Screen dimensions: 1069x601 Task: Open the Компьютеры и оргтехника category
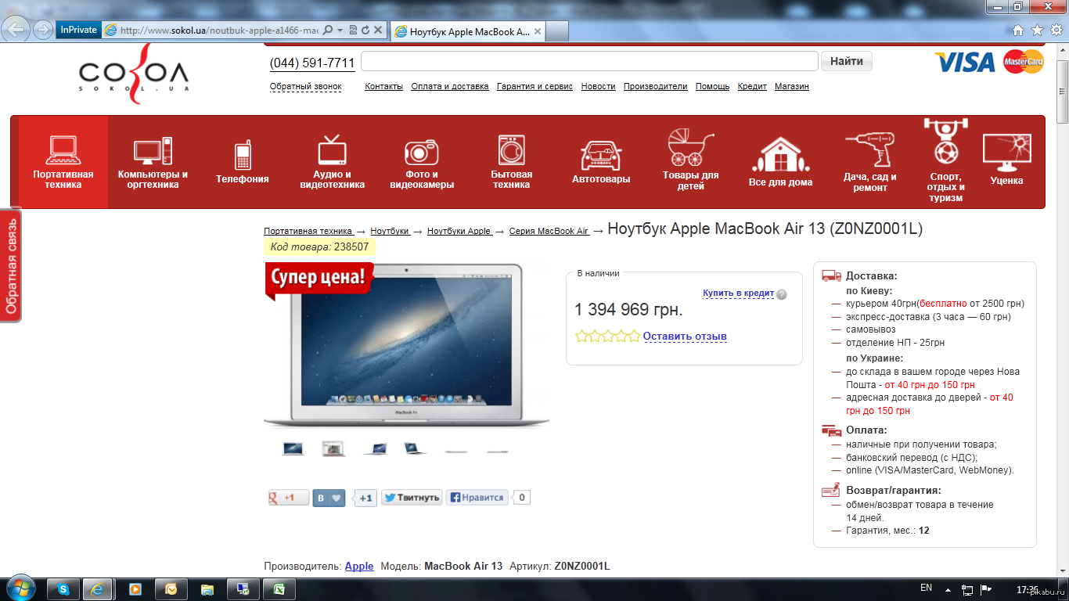coord(153,162)
